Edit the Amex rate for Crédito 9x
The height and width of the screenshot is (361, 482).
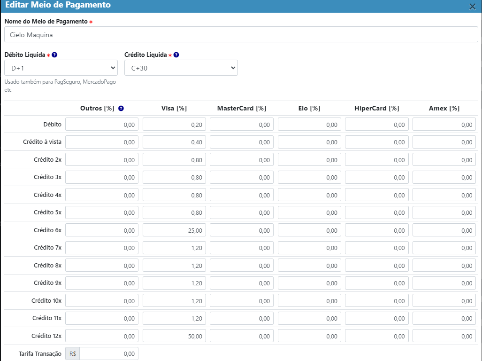click(444, 283)
